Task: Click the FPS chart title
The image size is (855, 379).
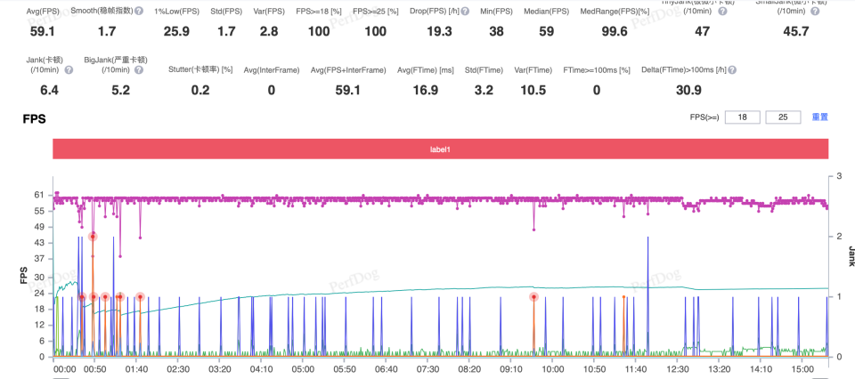Action: (x=34, y=117)
